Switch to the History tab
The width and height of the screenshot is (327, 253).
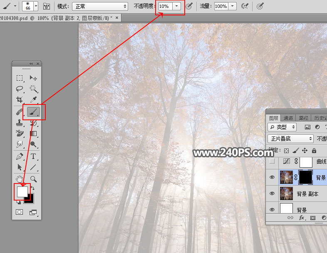319,118
